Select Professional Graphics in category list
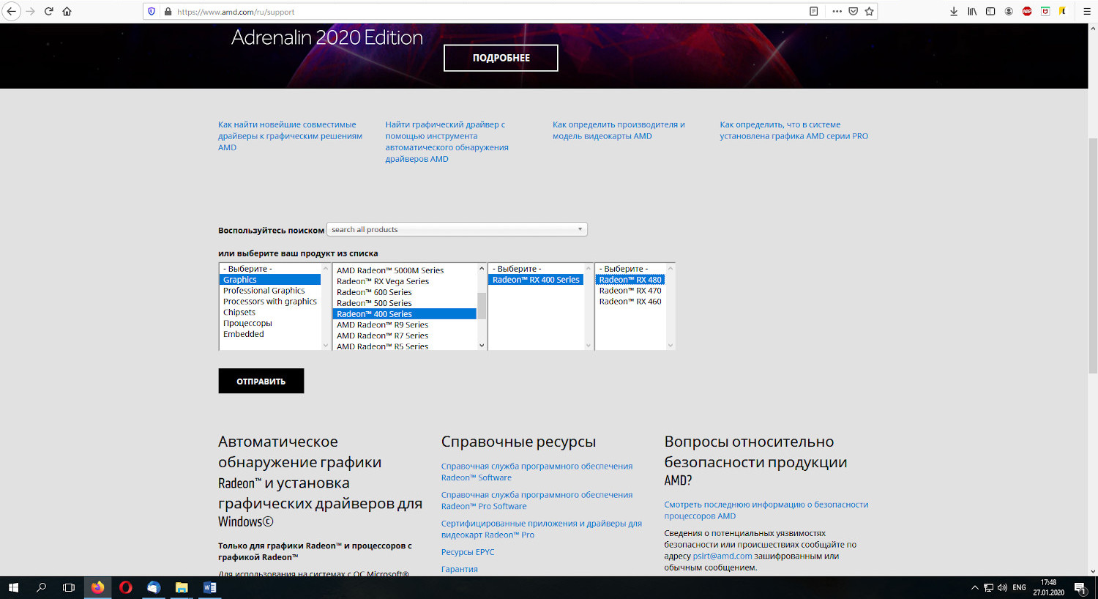Viewport: 1098px width, 599px height. 269,291
